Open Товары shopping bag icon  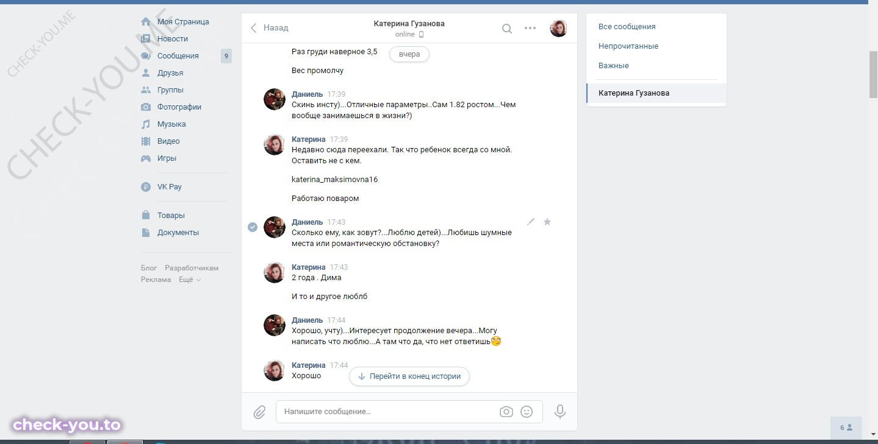[x=146, y=216]
